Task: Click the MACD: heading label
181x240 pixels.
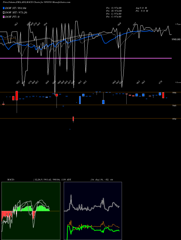Action: tap(11, 180)
